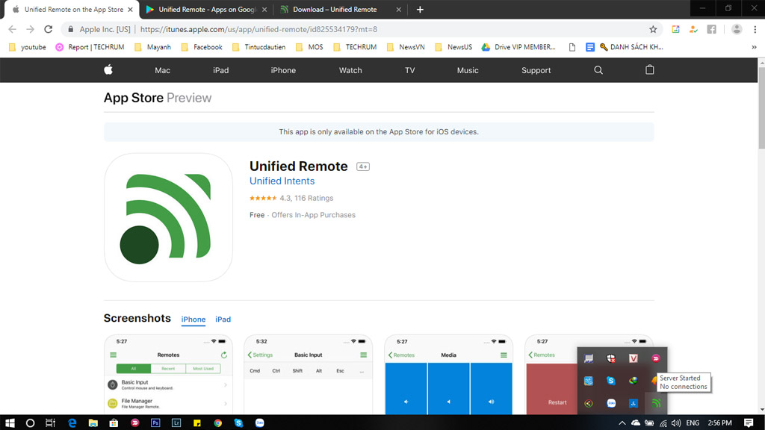
Task: Click the forward arrow in the browser toolbar
Action: [x=30, y=29]
